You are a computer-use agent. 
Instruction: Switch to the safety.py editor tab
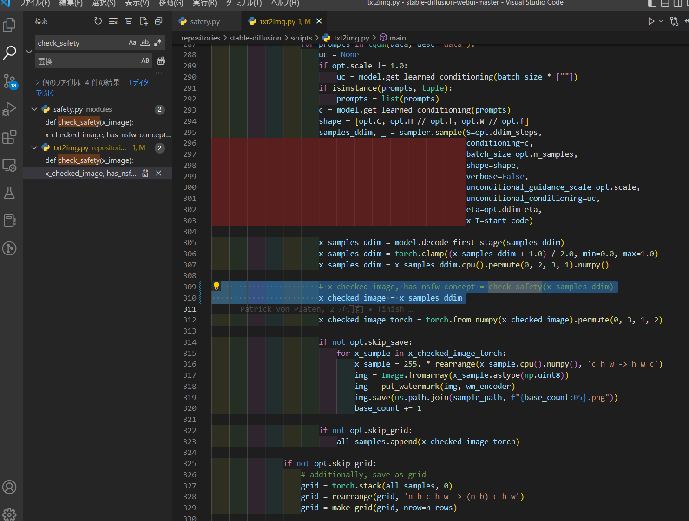click(x=204, y=21)
